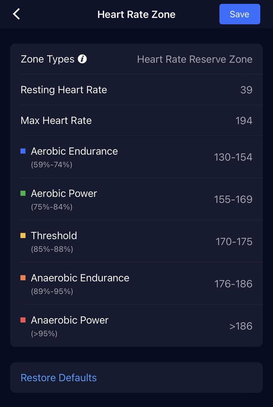
Task: Restore Defaults for heart rate zones
Action: click(59, 378)
